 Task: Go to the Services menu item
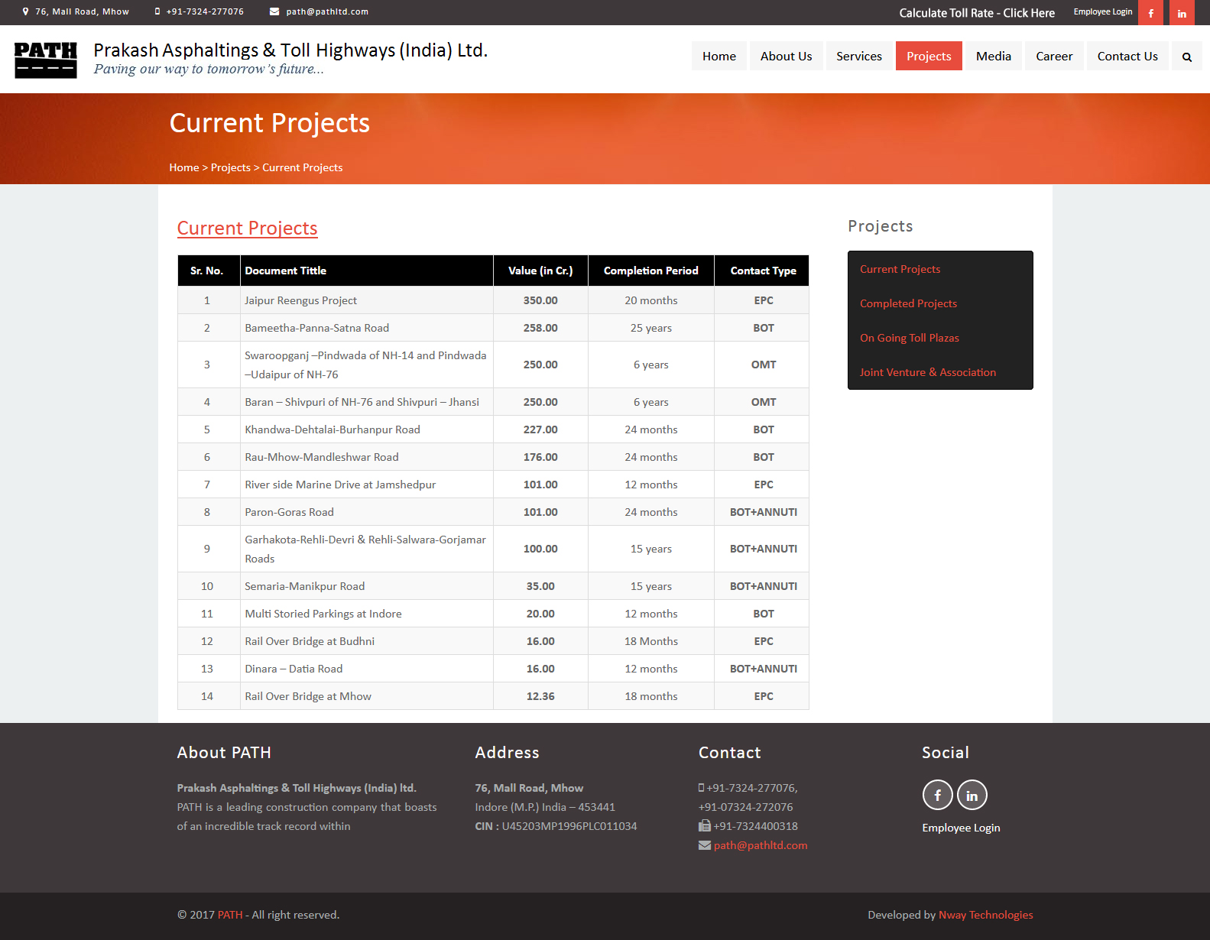[x=858, y=56]
